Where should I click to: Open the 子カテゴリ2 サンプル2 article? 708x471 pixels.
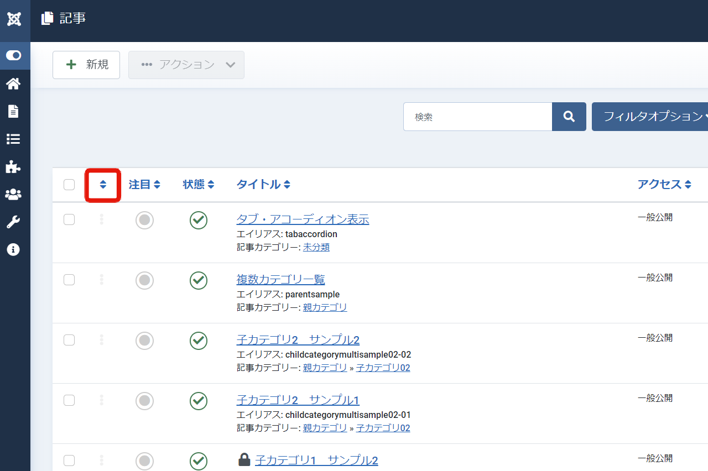click(298, 340)
